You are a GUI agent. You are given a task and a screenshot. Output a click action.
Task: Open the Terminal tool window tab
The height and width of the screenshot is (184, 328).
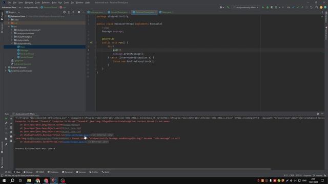[x=67, y=172]
